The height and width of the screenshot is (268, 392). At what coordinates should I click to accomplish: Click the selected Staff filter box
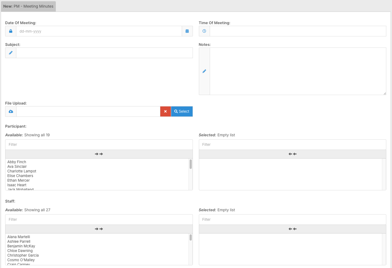[x=293, y=220]
